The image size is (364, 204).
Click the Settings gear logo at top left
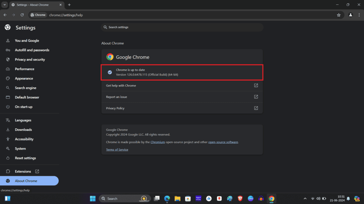(7, 27)
